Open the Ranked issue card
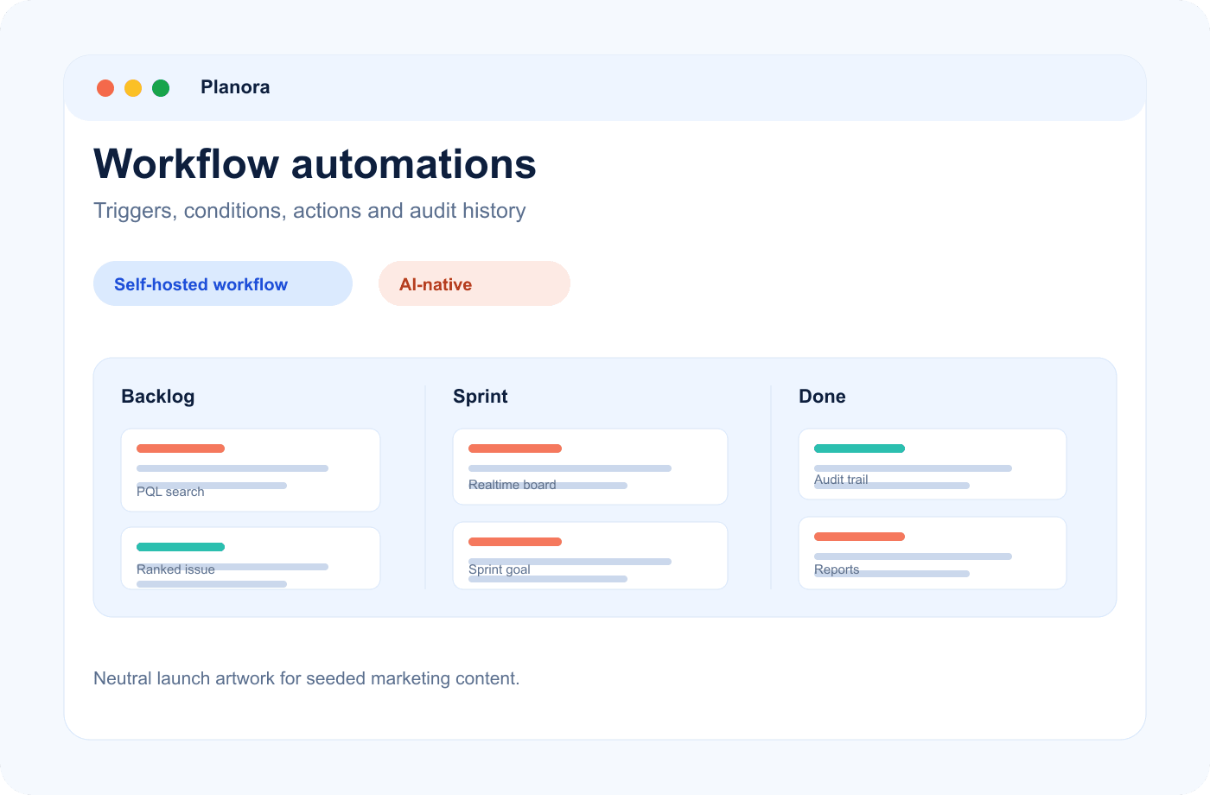Viewport: 1210px width, 795px height. 251,558
